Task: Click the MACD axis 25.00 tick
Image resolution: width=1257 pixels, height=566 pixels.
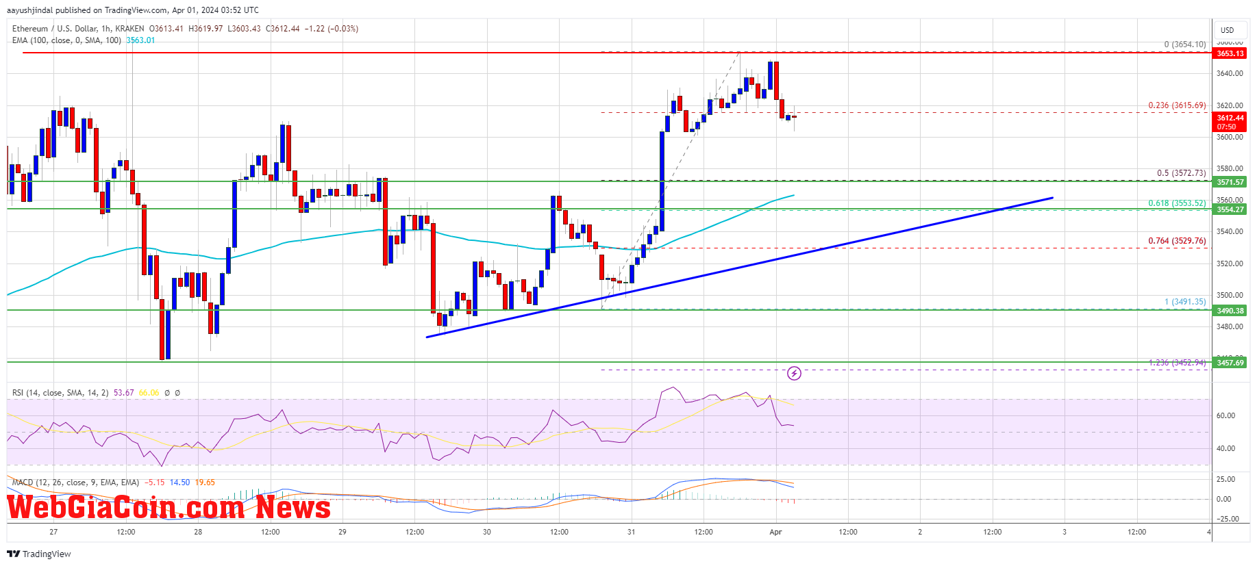Action: 1225,479
